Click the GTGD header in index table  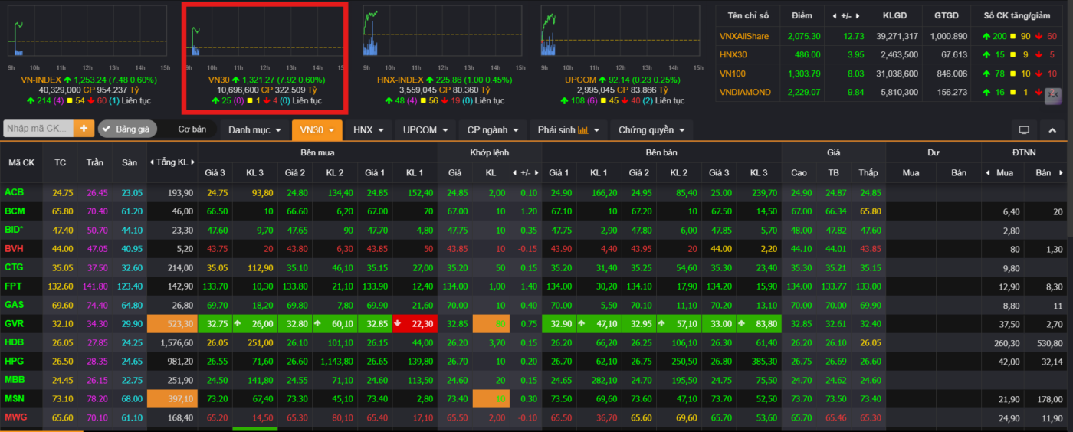(946, 15)
